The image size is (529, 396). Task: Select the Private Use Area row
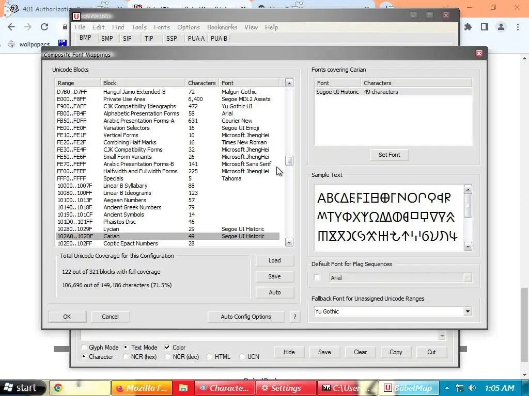click(x=168, y=99)
